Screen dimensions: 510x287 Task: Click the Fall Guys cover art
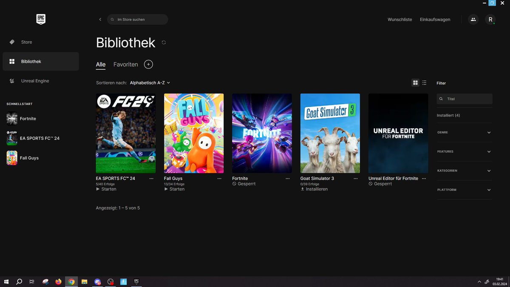194,133
